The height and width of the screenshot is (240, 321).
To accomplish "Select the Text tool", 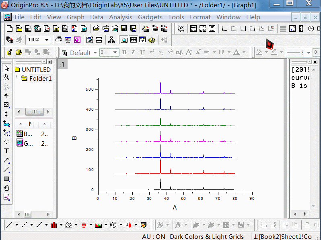I will tap(6, 151).
